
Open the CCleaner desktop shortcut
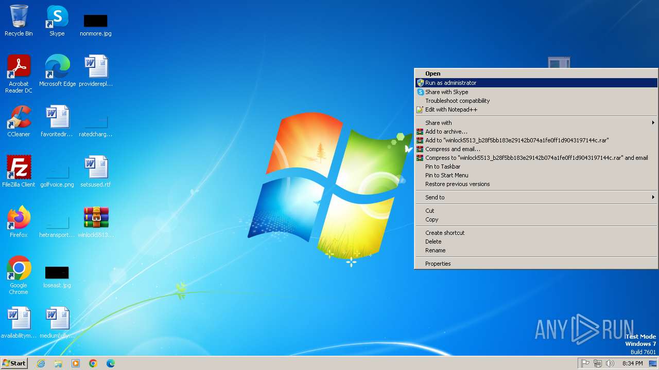click(x=19, y=121)
